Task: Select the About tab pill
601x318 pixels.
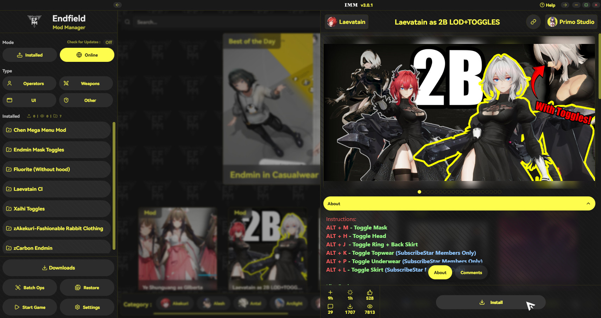Action: 440,272
